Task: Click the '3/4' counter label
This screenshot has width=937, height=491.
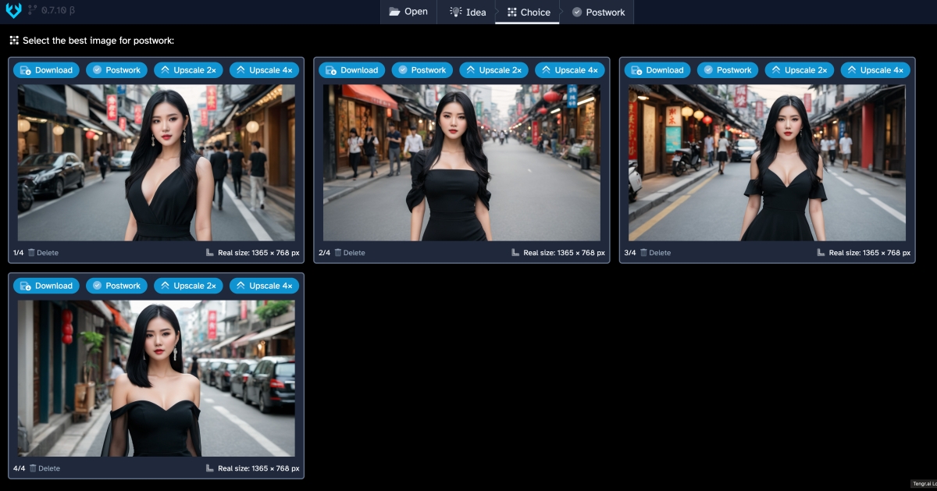Action: [630, 253]
